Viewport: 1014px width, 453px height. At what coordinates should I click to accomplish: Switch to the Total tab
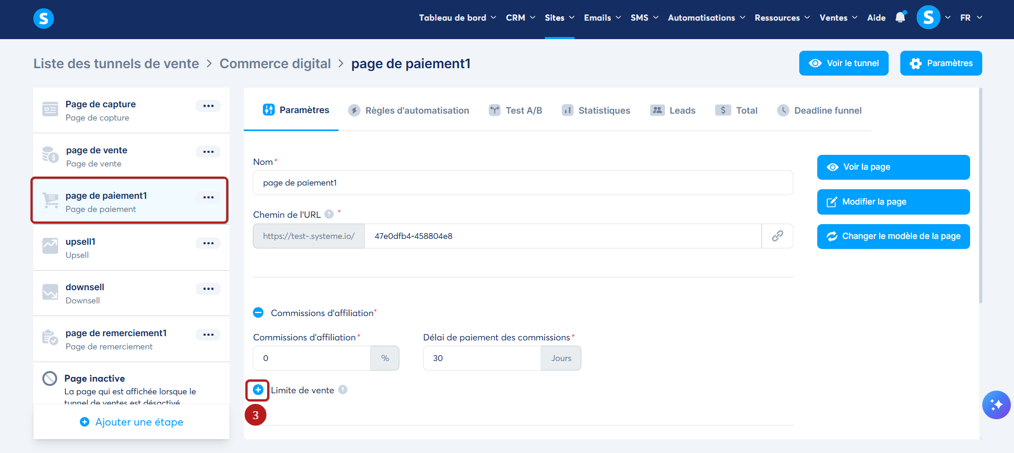736,110
